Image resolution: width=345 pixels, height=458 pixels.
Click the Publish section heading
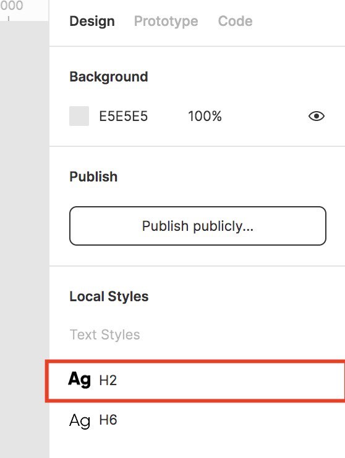(x=93, y=177)
